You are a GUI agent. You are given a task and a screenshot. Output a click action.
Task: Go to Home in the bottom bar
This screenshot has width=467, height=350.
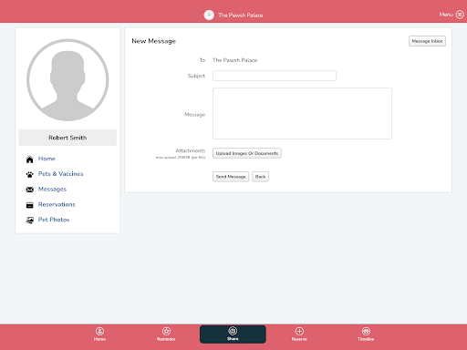pyautogui.click(x=99, y=334)
